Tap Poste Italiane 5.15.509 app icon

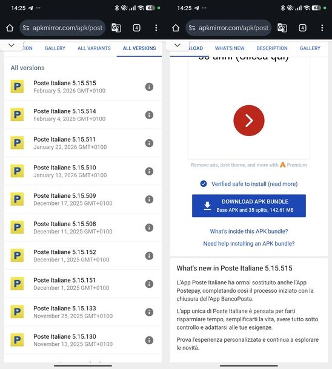17,200
